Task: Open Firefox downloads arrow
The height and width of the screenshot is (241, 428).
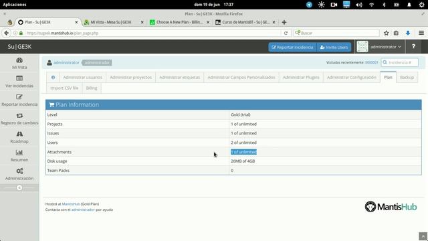Action: click(x=408, y=33)
